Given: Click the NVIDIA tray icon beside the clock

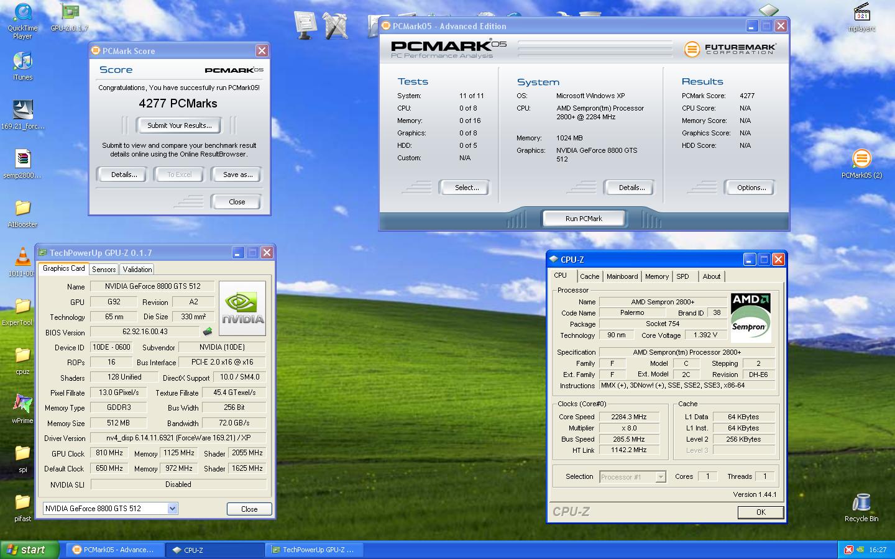Looking at the screenshot, I should [860, 550].
